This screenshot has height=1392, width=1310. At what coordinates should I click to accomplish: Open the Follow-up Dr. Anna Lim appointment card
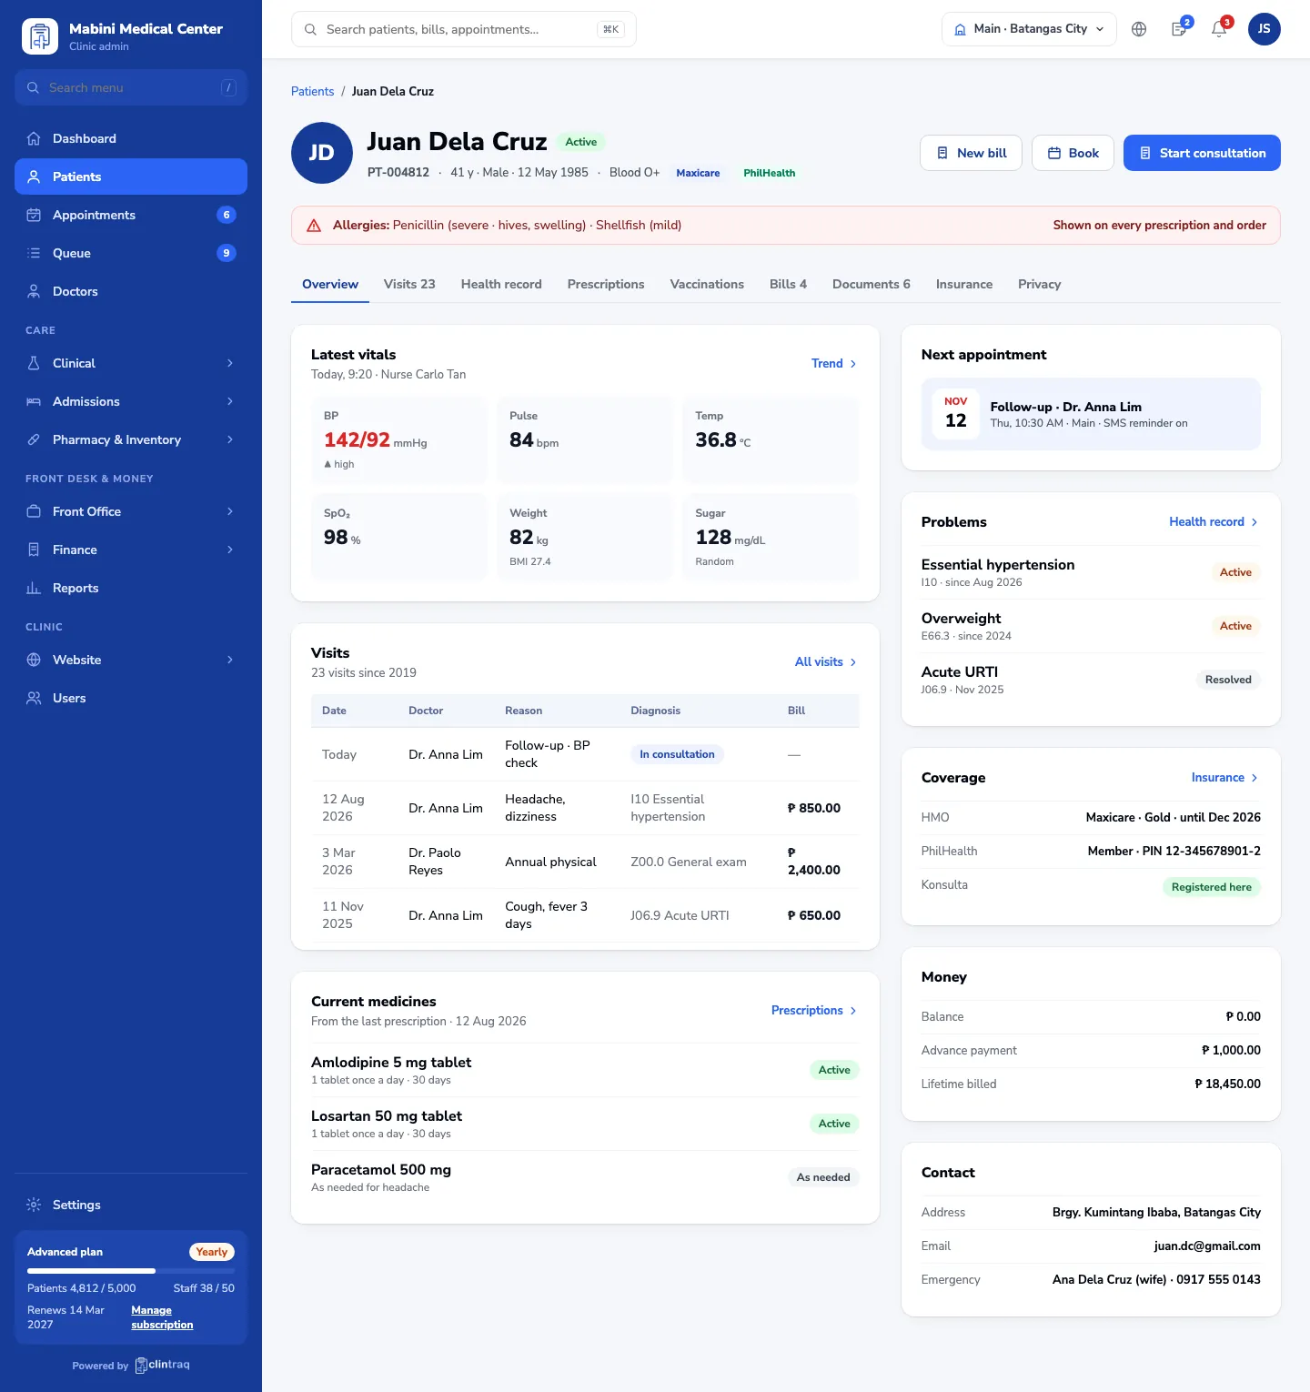pos(1091,414)
